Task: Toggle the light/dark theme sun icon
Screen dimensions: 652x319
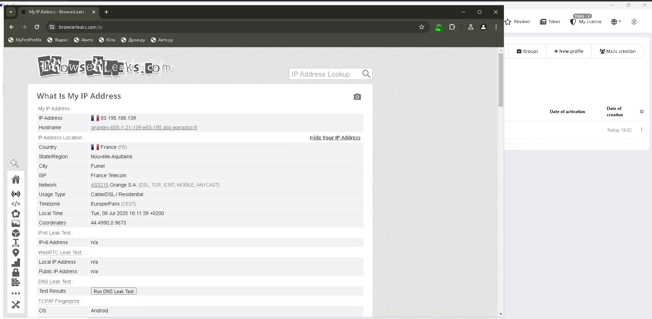Action: click(x=634, y=22)
